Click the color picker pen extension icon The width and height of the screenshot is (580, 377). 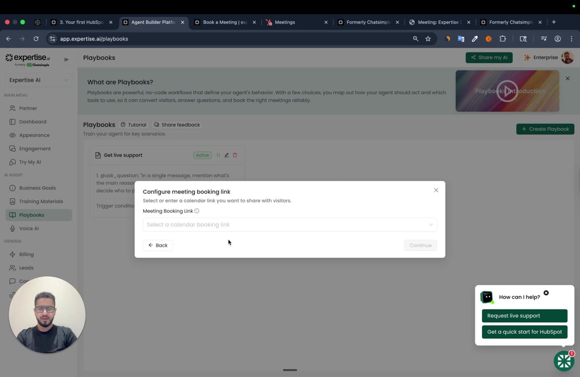(x=475, y=39)
